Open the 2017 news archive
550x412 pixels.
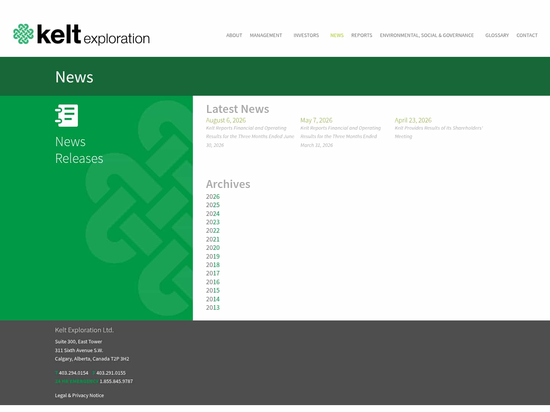213,273
